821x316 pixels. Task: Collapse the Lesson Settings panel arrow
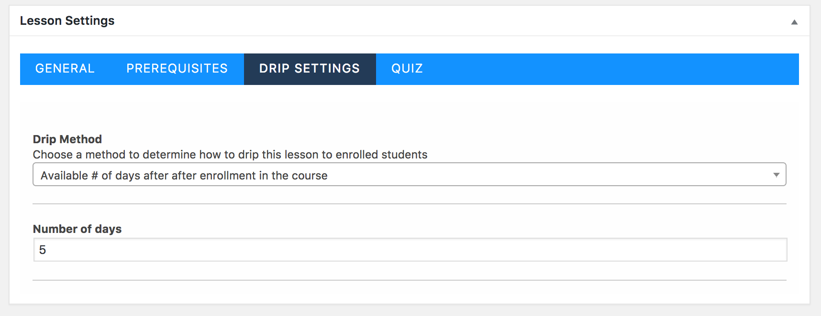[x=794, y=22]
